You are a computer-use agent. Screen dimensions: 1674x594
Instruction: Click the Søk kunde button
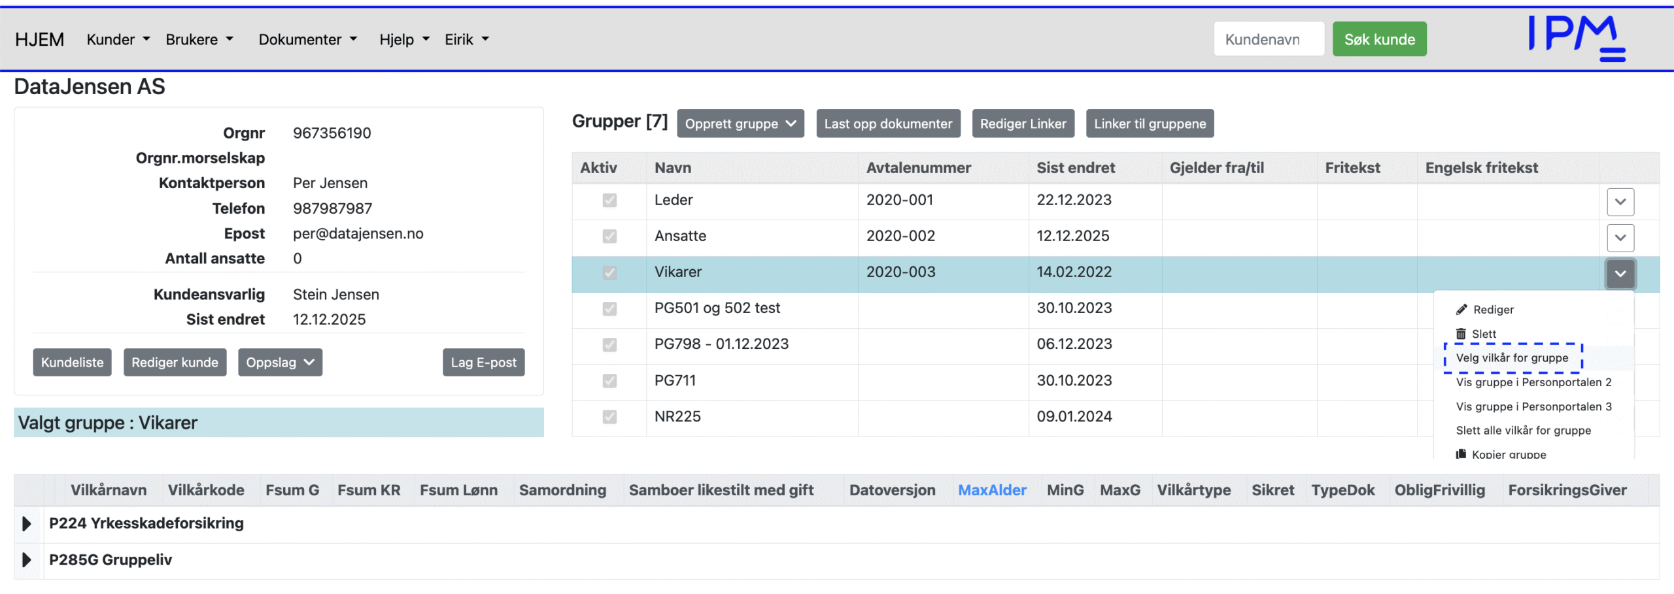(x=1379, y=40)
